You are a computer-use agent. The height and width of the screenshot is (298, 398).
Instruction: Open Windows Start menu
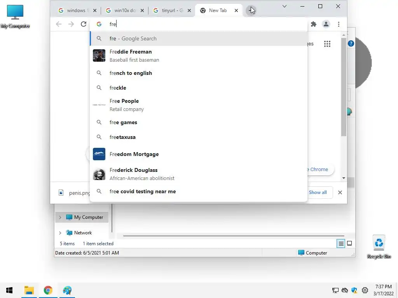point(9,290)
